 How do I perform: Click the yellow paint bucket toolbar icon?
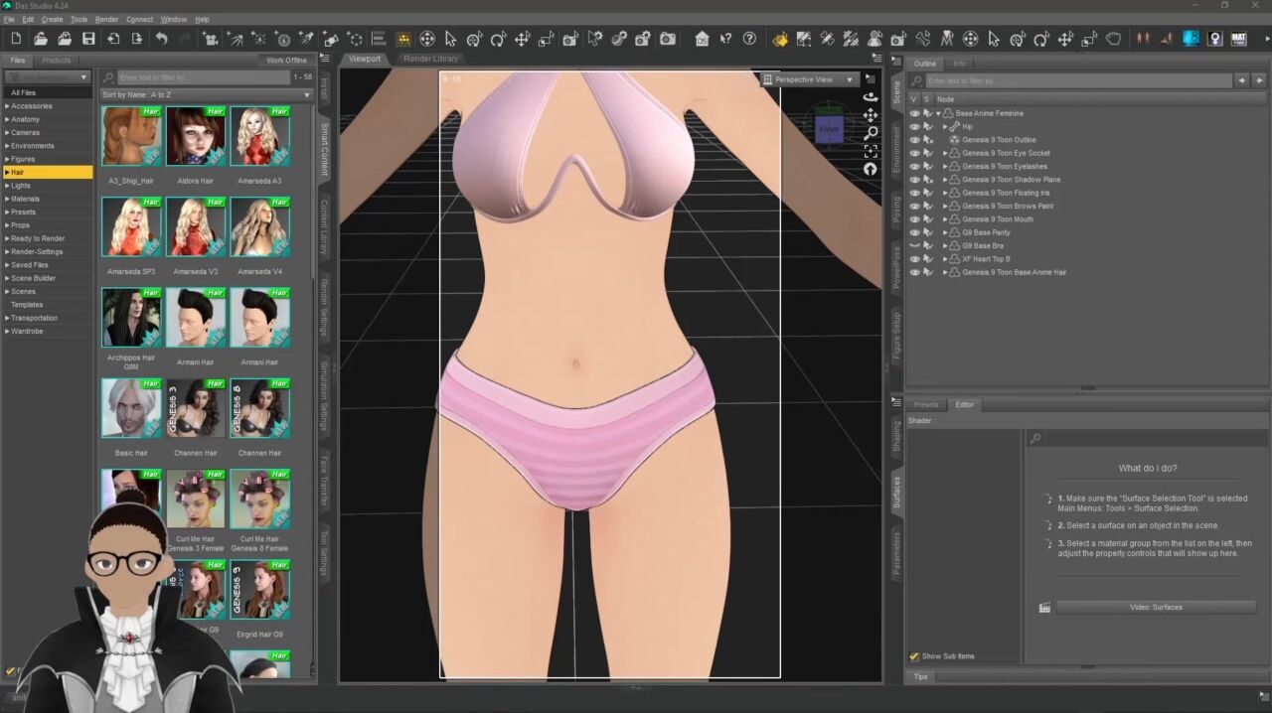[x=780, y=39]
